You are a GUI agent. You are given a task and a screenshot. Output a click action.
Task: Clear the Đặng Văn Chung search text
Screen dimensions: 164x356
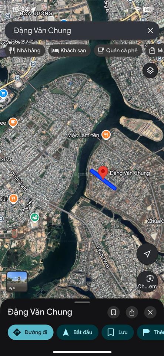coord(150,31)
